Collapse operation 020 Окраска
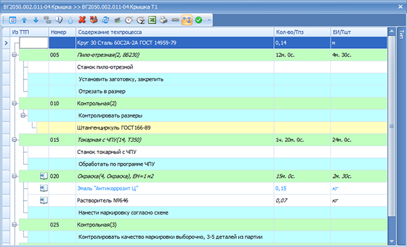 pos(14,176)
